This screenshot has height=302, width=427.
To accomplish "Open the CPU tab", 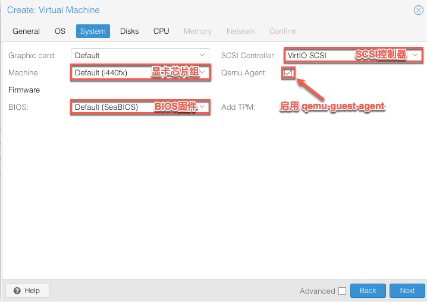I will [161, 31].
